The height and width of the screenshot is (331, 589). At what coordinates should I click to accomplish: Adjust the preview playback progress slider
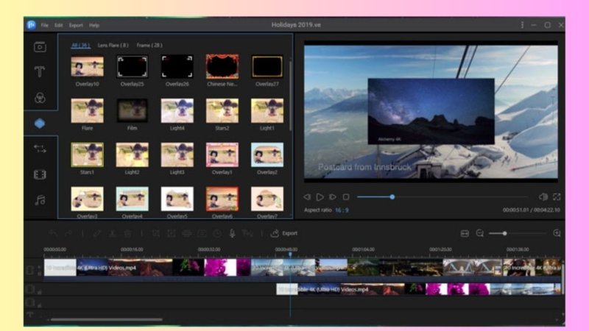pos(442,197)
